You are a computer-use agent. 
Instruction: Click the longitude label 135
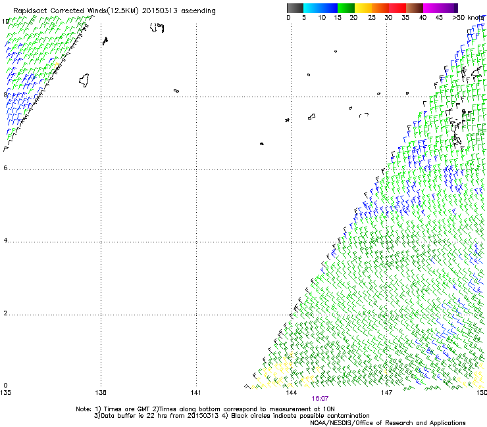click(5, 393)
